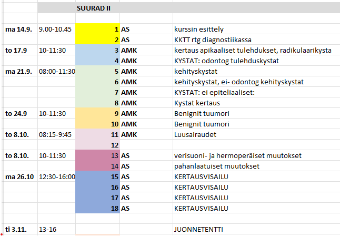Click the cell pahanlaatuiset muutokset

(256, 166)
